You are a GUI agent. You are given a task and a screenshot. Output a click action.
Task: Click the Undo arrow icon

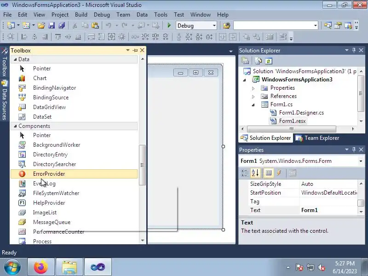tap(108, 25)
